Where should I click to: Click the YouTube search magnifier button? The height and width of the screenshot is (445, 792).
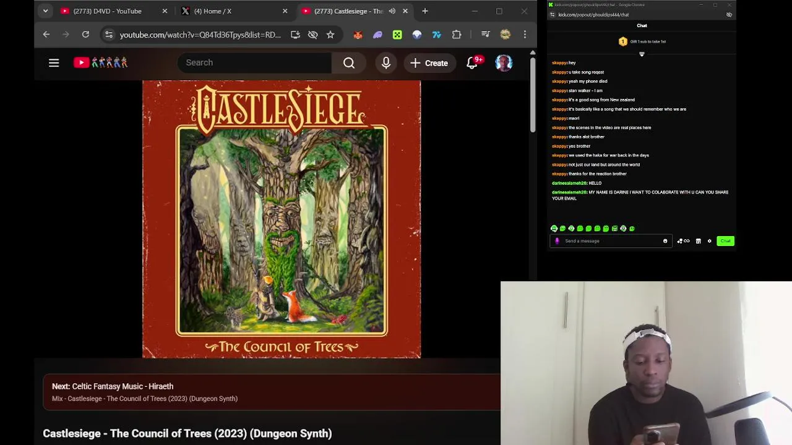(349, 62)
